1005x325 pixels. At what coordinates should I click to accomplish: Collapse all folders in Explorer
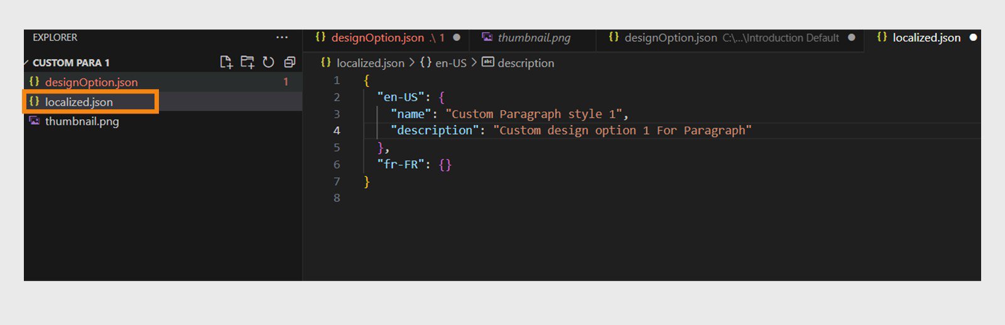[290, 62]
